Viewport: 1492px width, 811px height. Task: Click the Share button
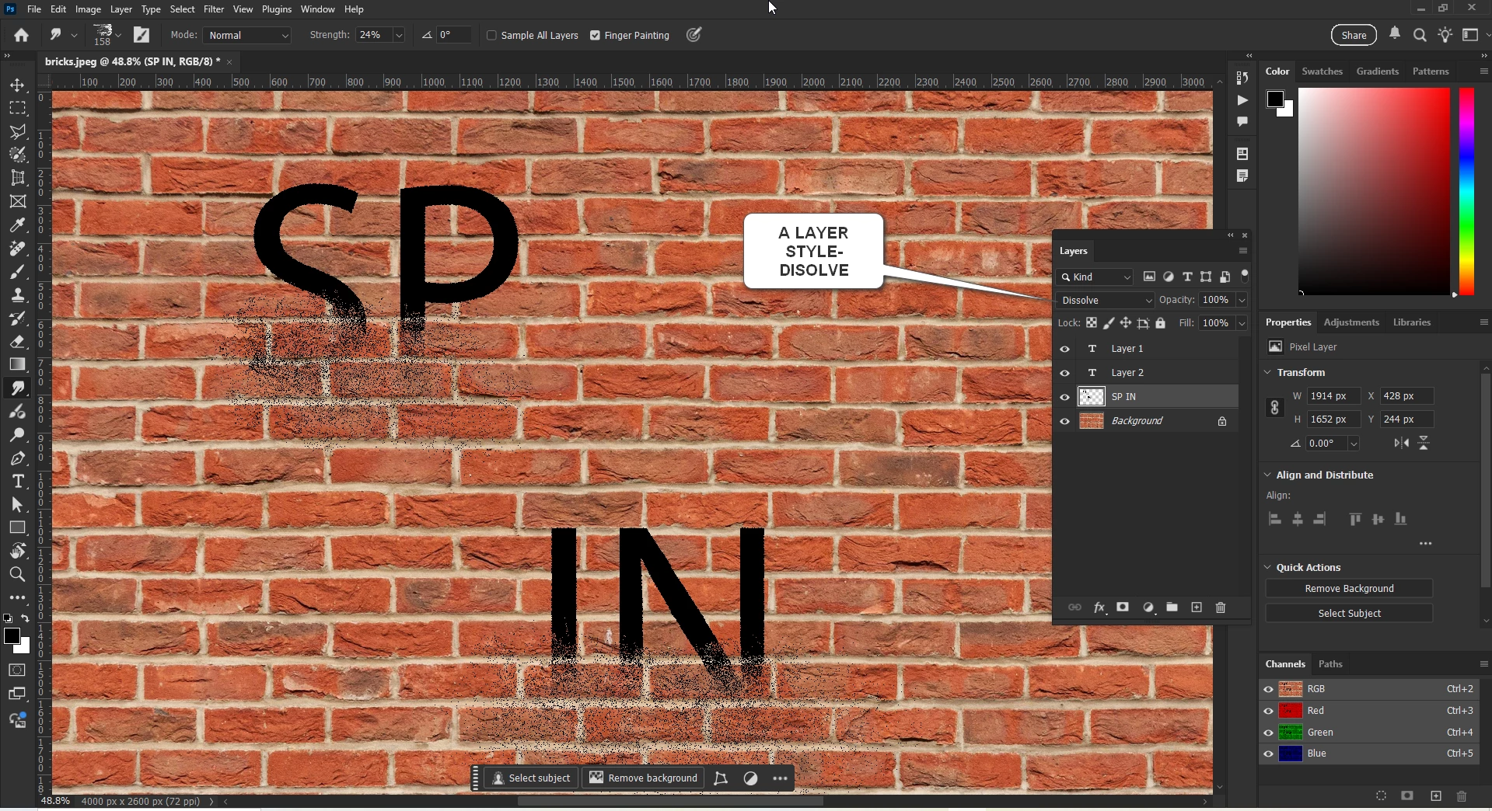[1354, 35]
